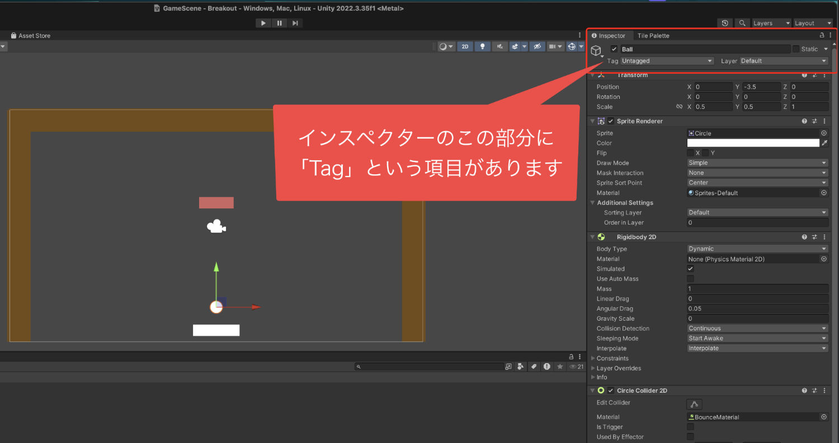Open the global search magnifier icon
This screenshot has width=839, height=443.
pos(742,23)
